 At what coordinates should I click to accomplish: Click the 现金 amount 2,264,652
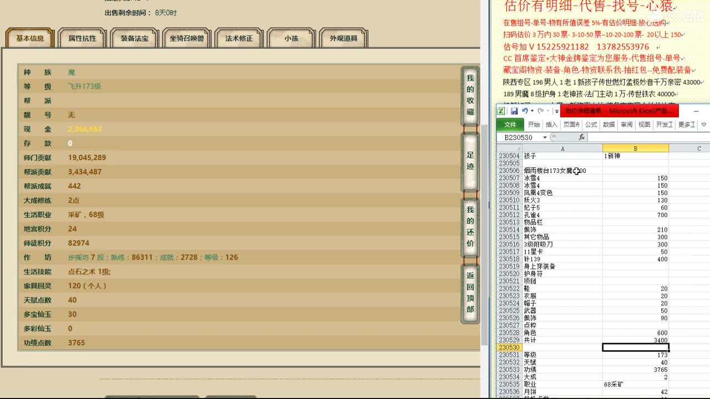[85, 129]
